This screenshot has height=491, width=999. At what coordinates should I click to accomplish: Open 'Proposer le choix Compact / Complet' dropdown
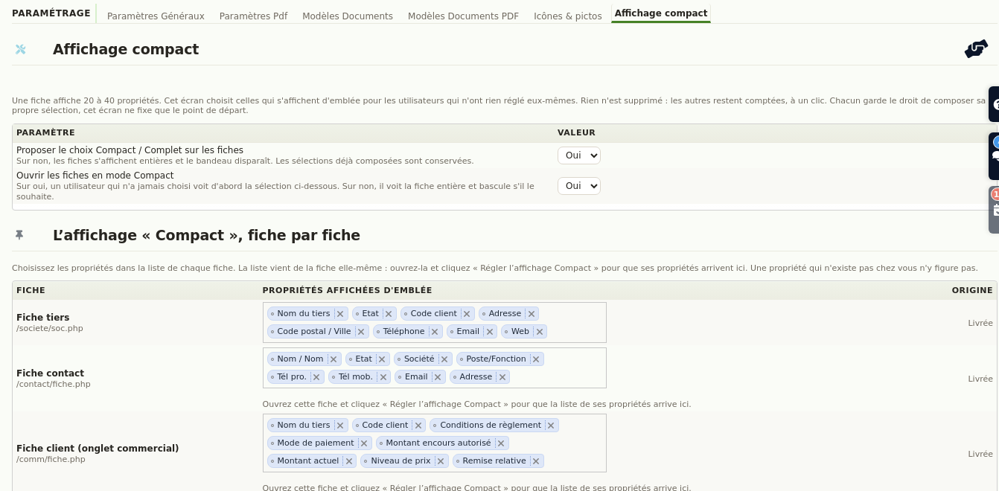[x=579, y=155]
